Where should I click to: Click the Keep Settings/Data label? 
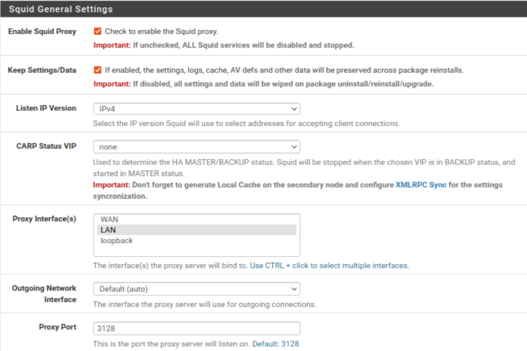pyautogui.click(x=42, y=70)
